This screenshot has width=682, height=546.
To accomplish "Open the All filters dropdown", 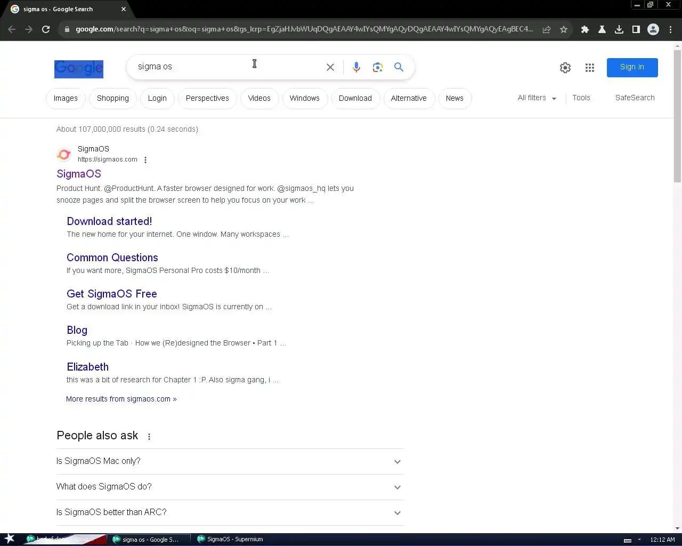I will [x=537, y=98].
